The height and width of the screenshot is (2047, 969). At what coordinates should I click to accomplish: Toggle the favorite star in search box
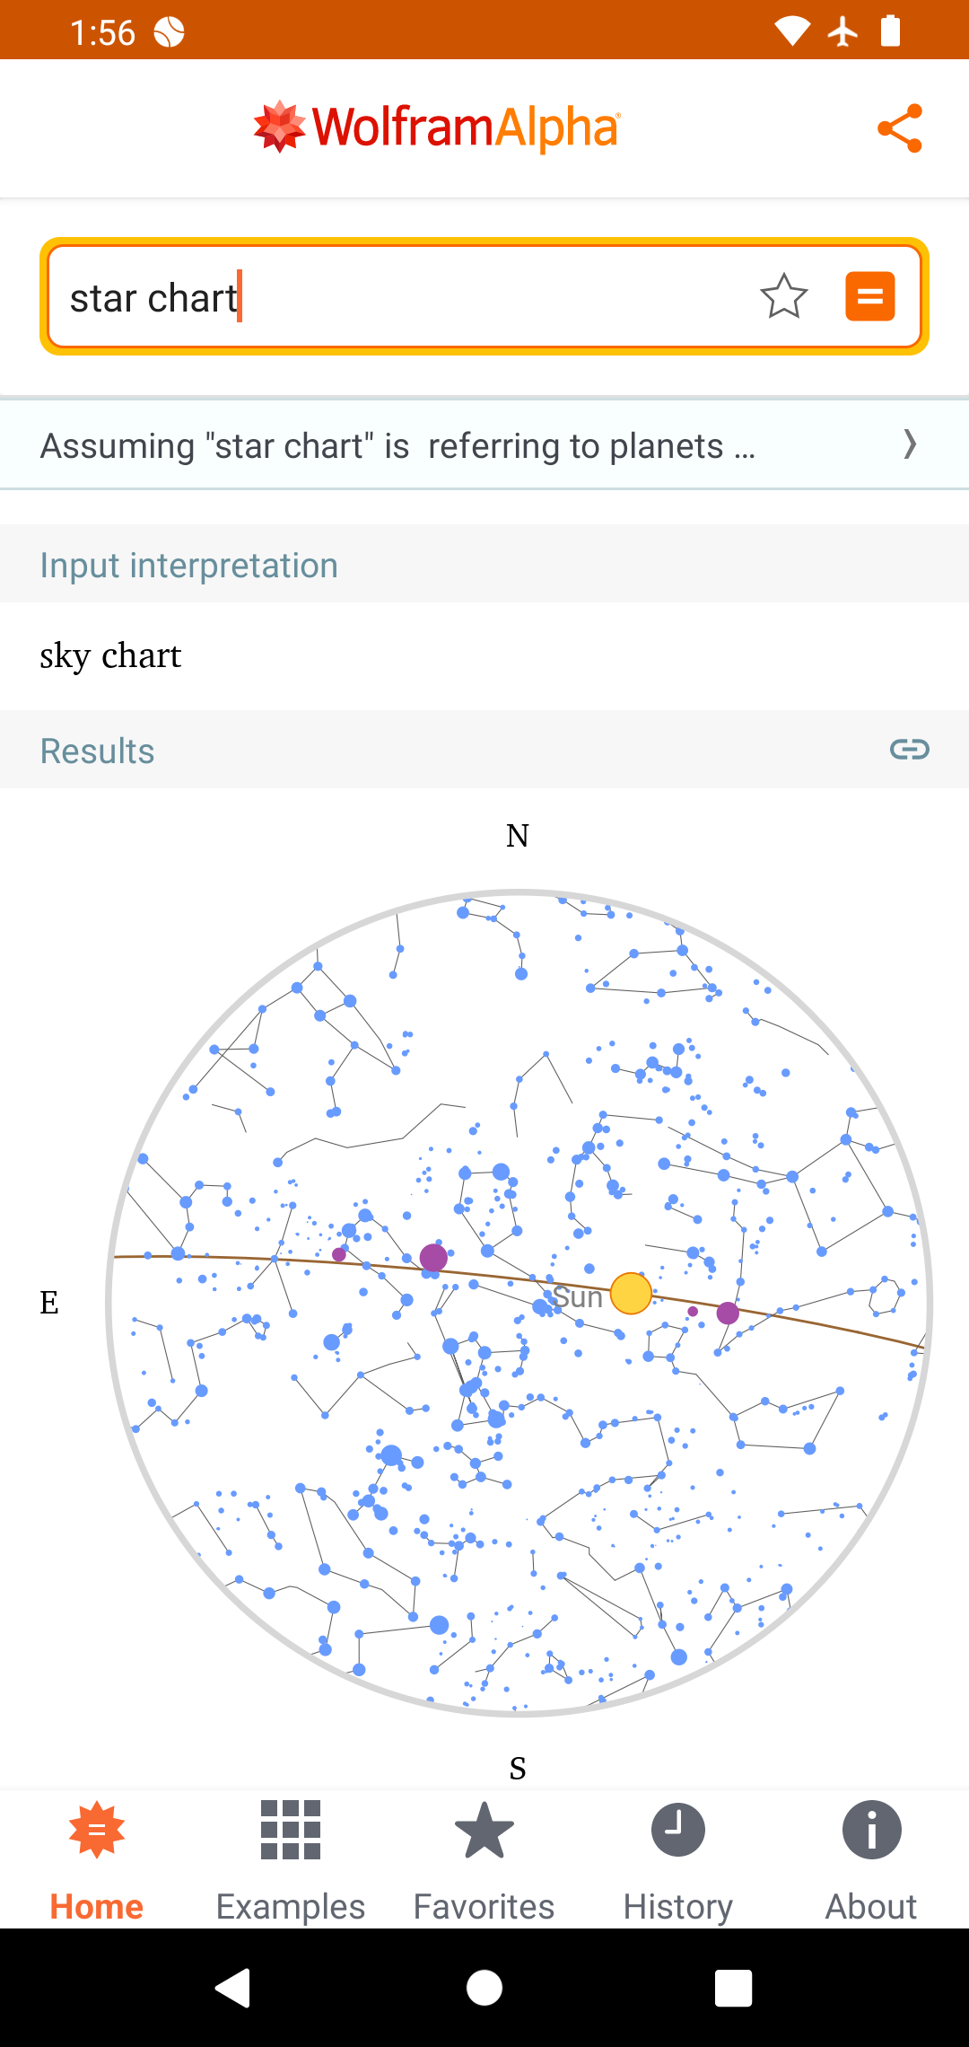(x=783, y=296)
